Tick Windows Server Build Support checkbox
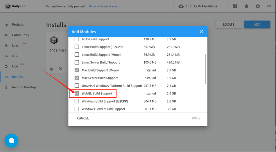276x152 pixels. (x=77, y=109)
